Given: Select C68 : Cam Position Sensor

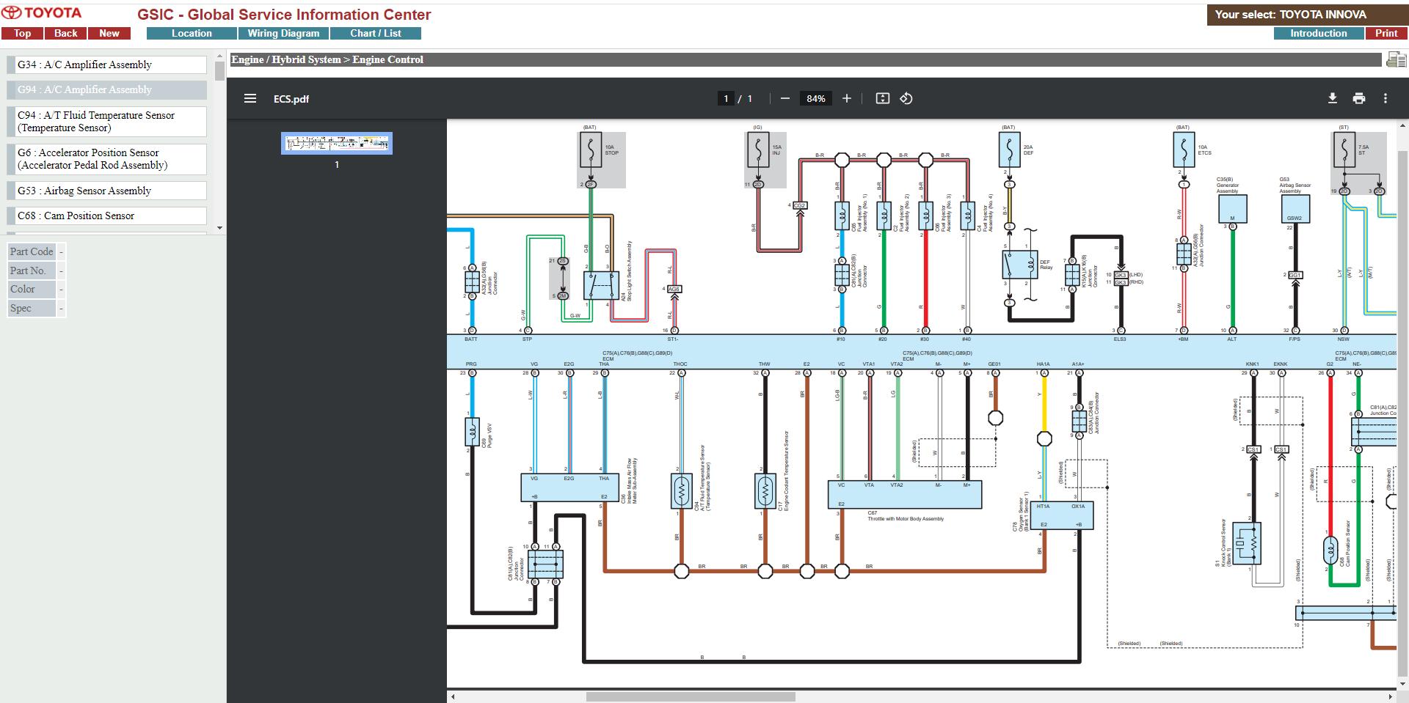Looking at the screenshot, I should [107, 216].
